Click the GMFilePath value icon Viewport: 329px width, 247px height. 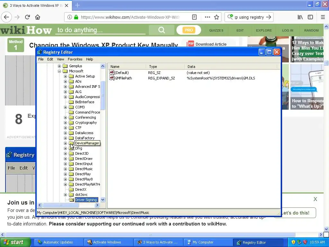[x=111, y=78]
